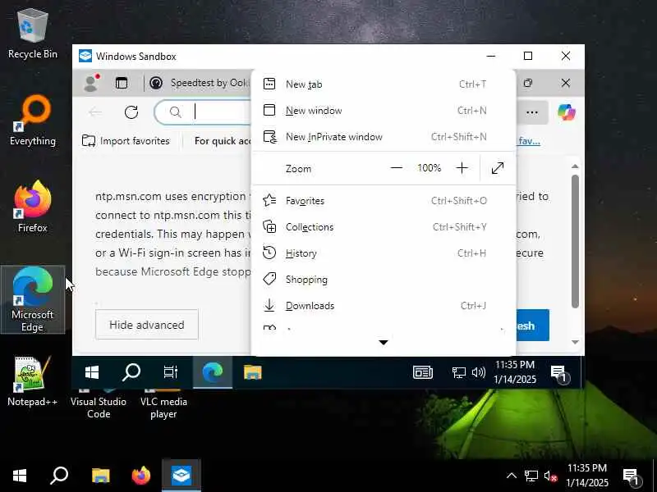
Task: Open History from Edge menu
Action: 383,253
